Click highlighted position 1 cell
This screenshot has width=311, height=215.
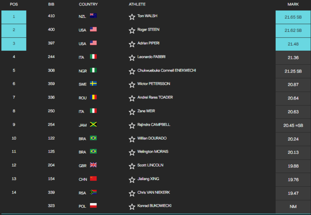pyautogui.click(x=14, y=17)
